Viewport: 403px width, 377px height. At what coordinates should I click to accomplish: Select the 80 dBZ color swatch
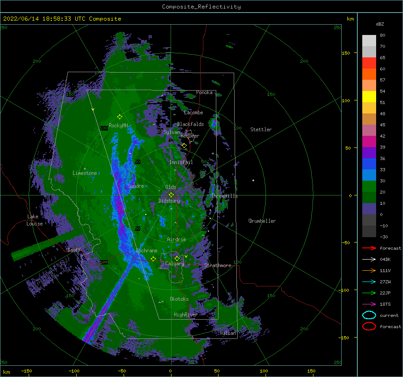click(x=369, y=40)
